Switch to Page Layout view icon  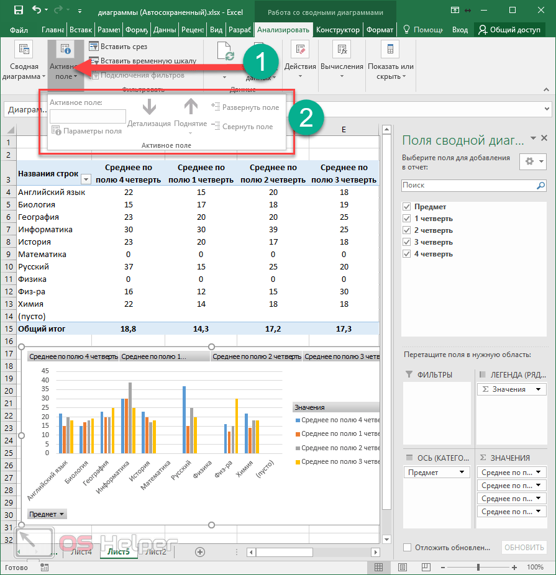(x=403, y=568)
